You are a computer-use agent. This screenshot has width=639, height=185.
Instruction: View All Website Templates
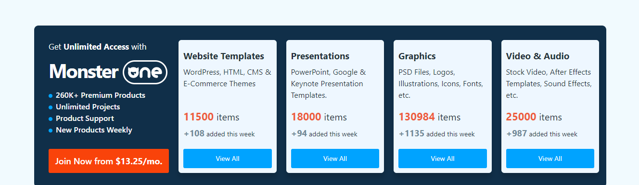point(228,159)
